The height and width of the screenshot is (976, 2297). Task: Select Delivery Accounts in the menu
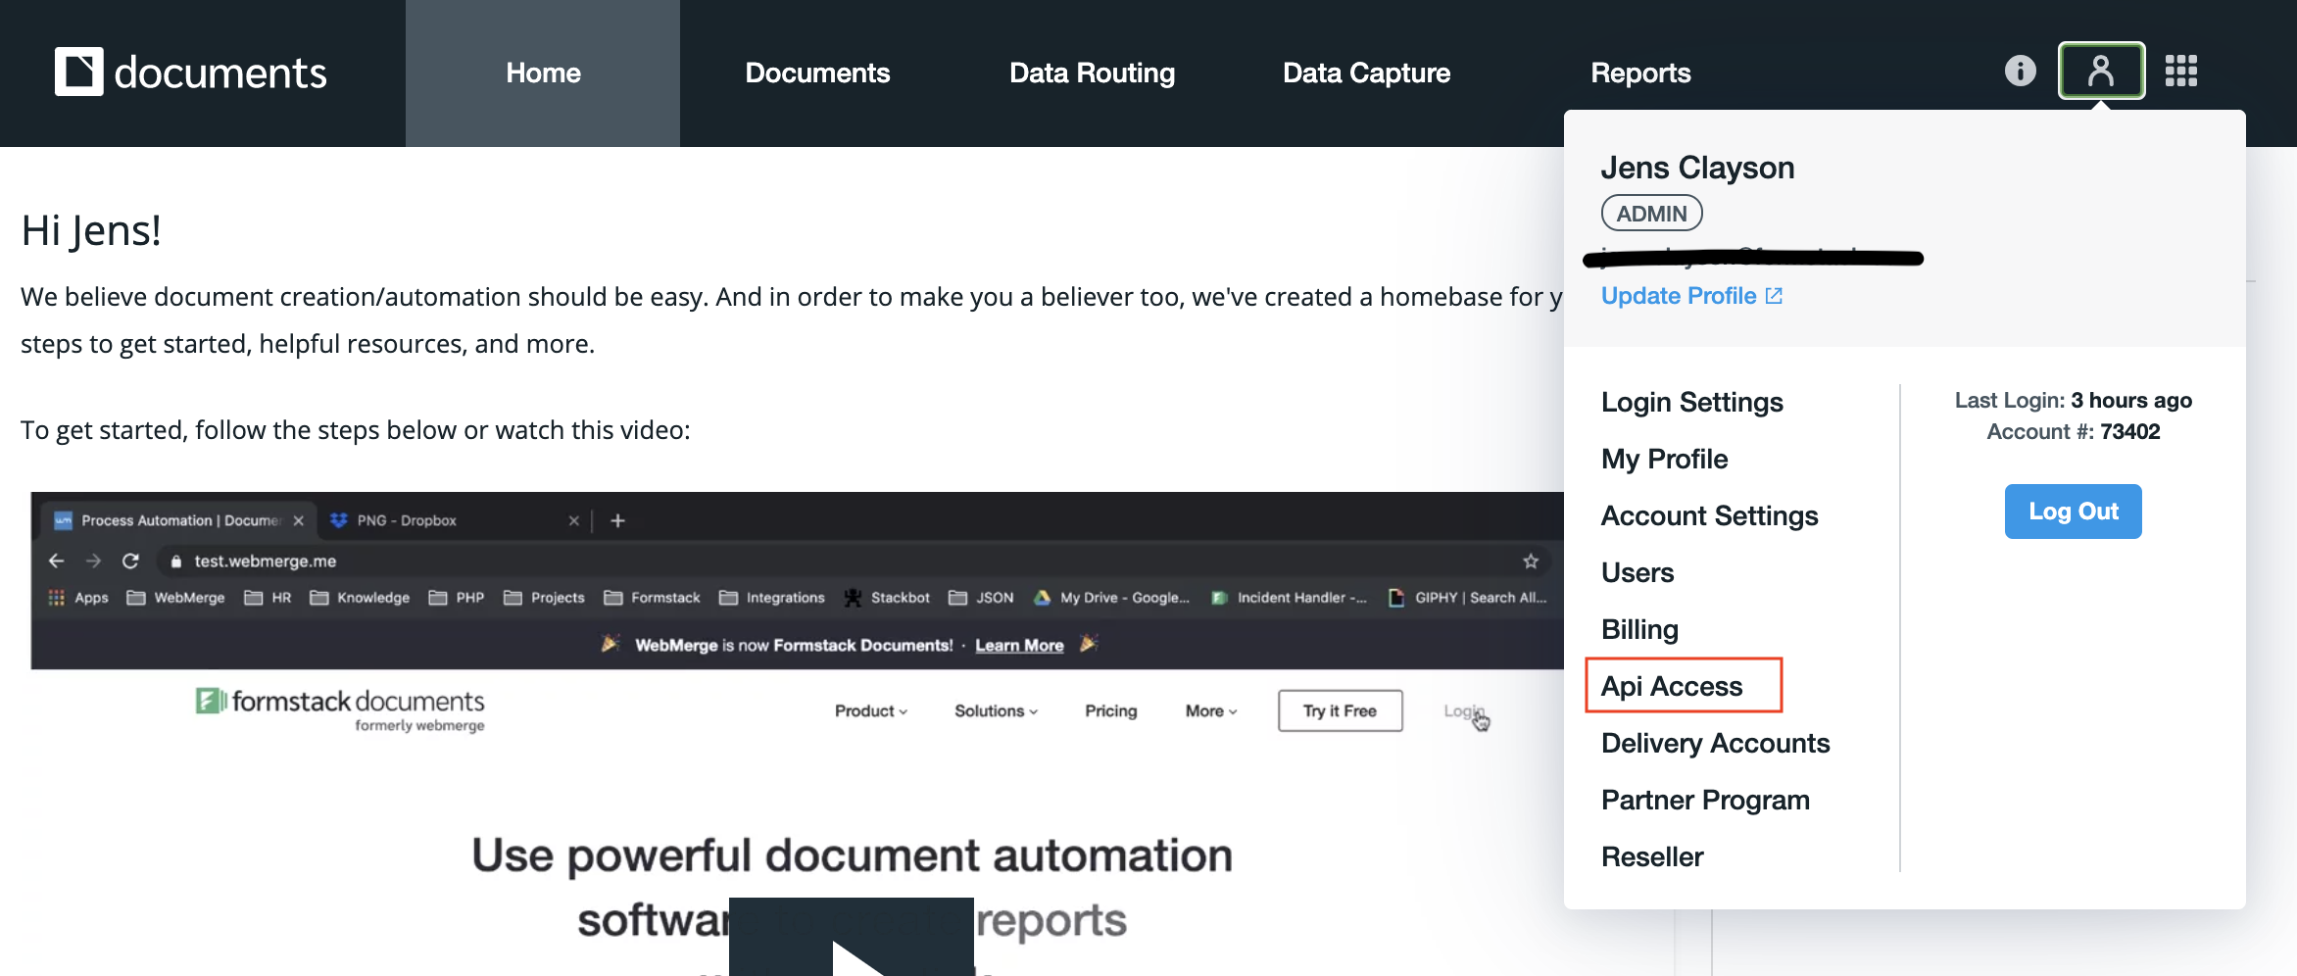coord(1715,743)
